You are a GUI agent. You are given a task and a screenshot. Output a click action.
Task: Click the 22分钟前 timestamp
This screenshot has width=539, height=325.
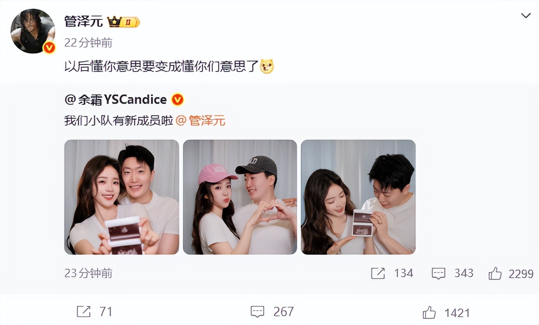(x=88, y=42)
